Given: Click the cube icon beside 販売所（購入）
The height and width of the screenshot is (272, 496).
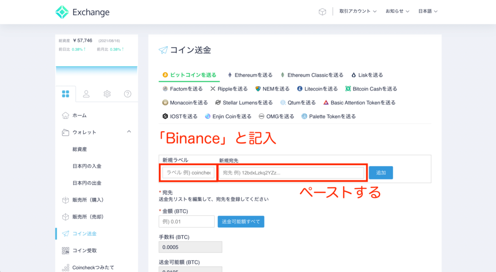Looking at the screenshot, I should 65,200.
